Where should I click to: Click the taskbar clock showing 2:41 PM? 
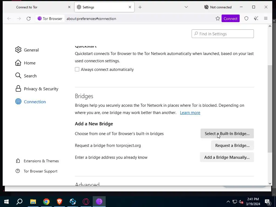pos(253,202)
